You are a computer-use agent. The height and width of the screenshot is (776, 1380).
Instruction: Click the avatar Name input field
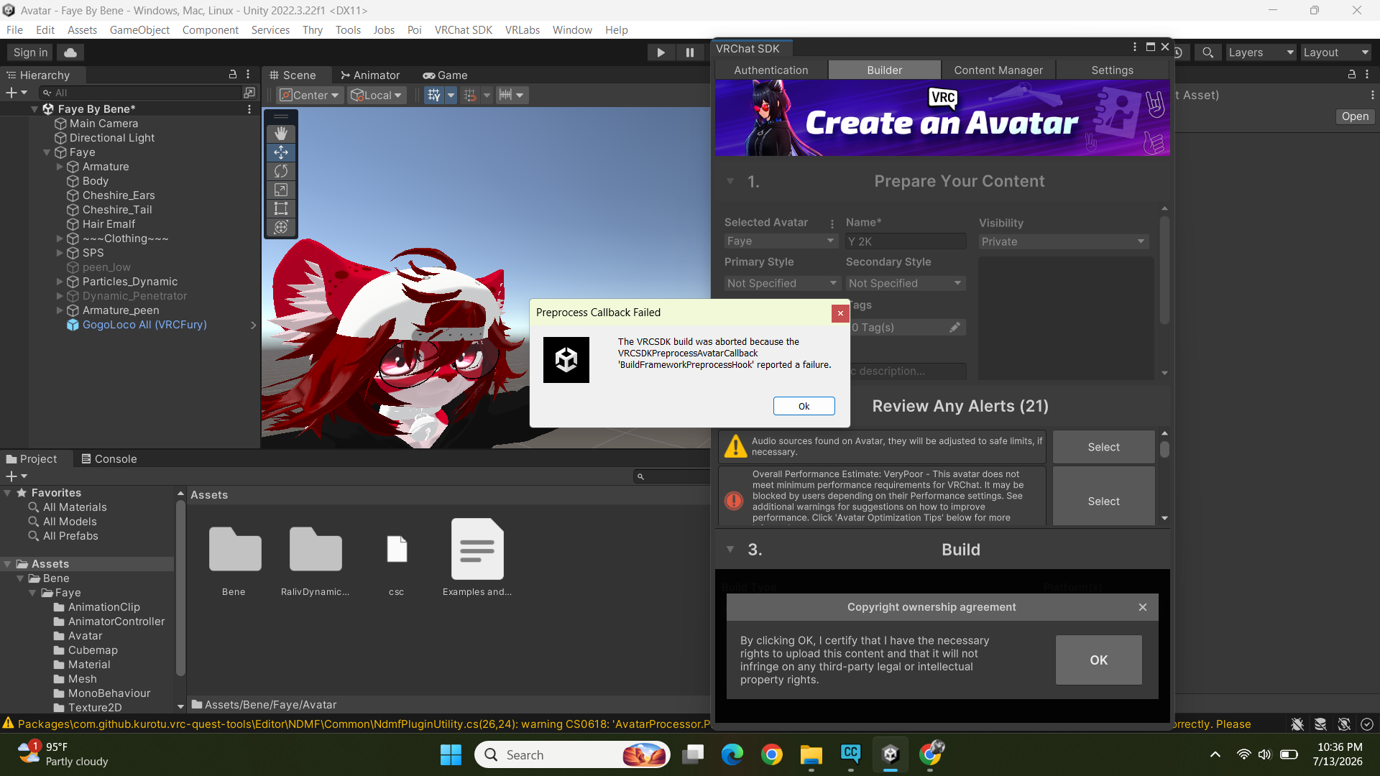tap(906, 241)
